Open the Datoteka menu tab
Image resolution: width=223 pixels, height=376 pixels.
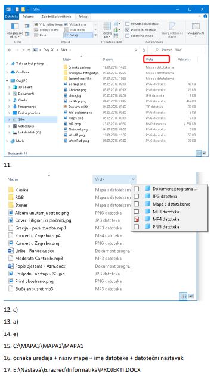click(x=11, y=17)
